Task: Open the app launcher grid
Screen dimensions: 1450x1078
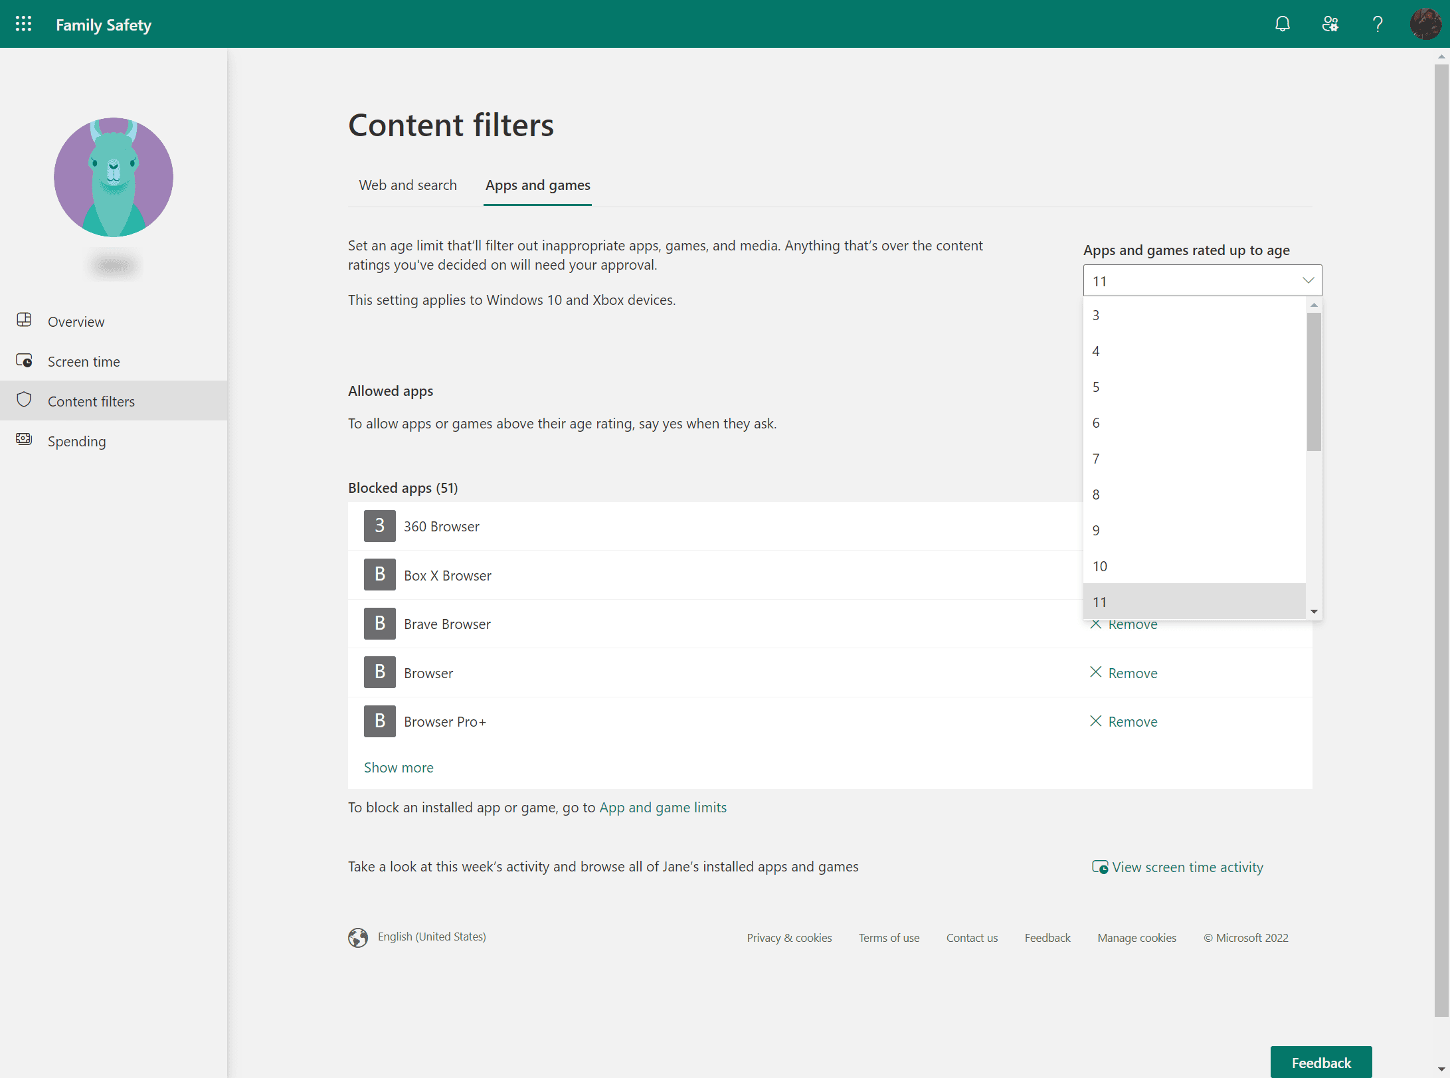Action: [x=23, y=24]
